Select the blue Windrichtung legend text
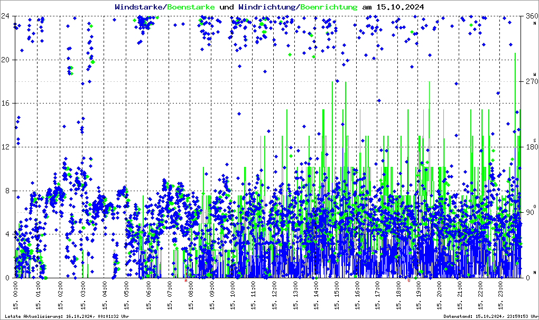Screen dimensions: 539x320 267,7
